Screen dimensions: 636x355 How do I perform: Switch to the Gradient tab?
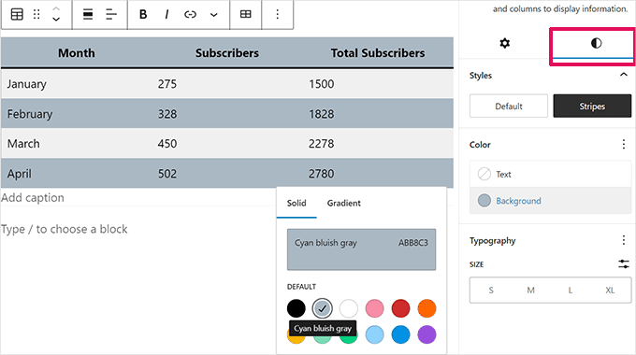point(343,203)
